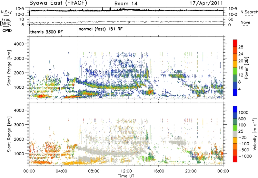Image resolution: width=258 pixels, height=178 pixels.
Task: Click the blue top segment of Velocity colorbar
Action: pos(235,109)
